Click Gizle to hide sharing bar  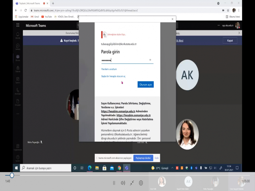156,158
